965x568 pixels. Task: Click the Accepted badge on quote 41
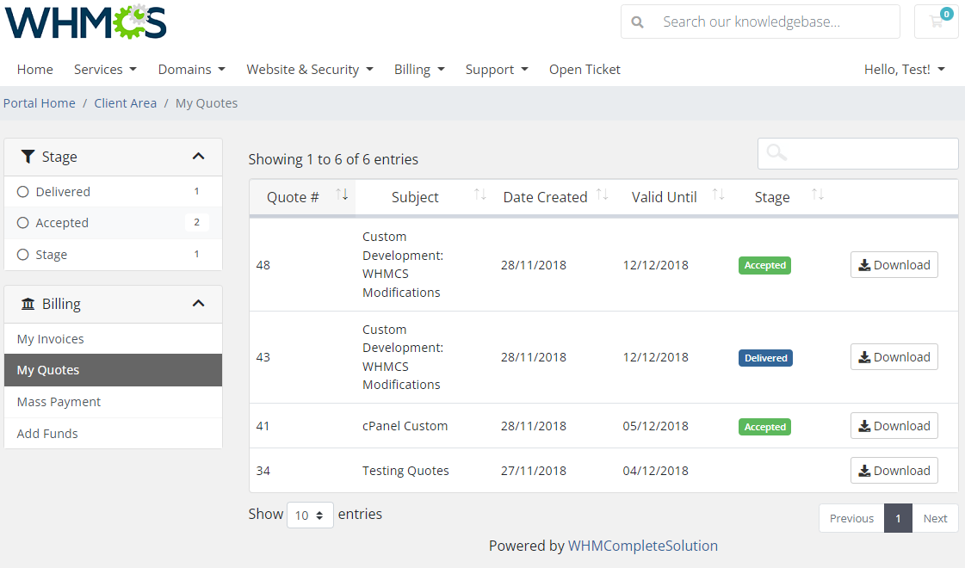765,427
